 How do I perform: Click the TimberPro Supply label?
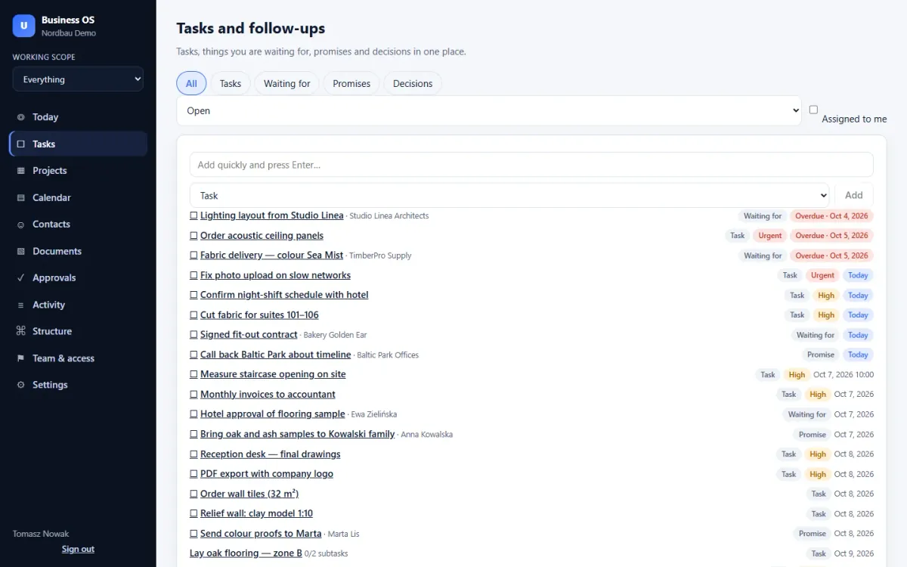pos(380,256)
